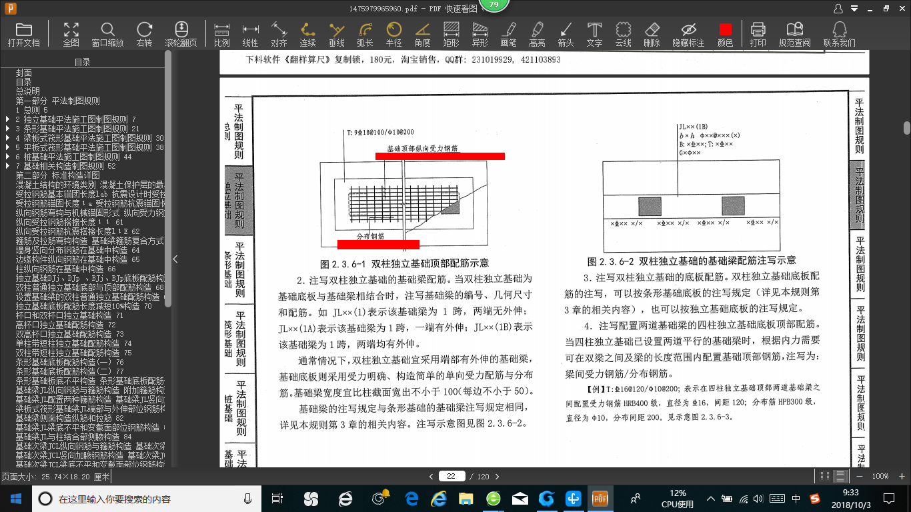911x512 pixels.
Task: Switch to single-page continuous view
Action: 841,476
